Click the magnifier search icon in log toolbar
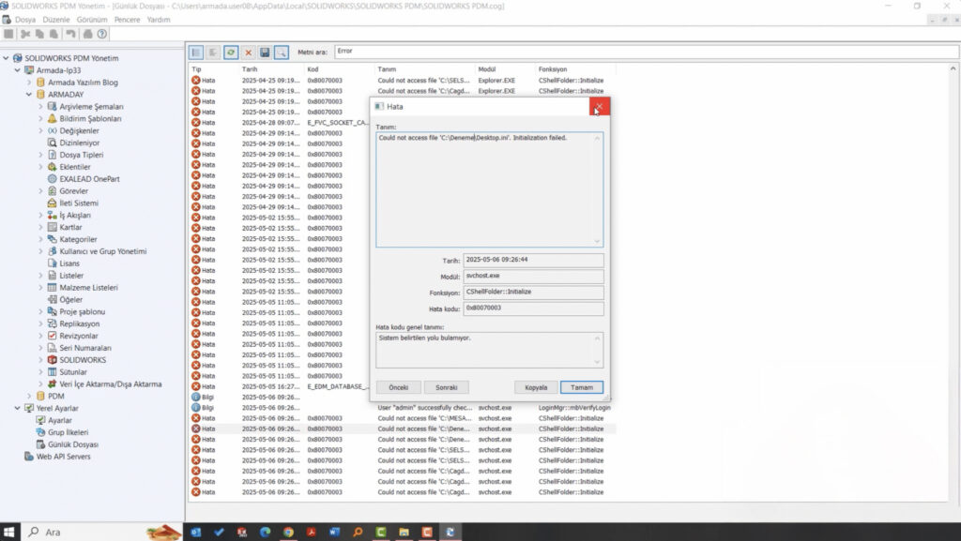 (281, 53)
